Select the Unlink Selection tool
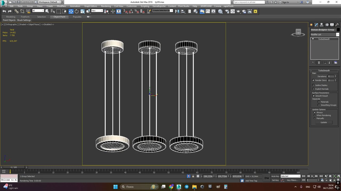341x191 pixels. tap(22, 11)
